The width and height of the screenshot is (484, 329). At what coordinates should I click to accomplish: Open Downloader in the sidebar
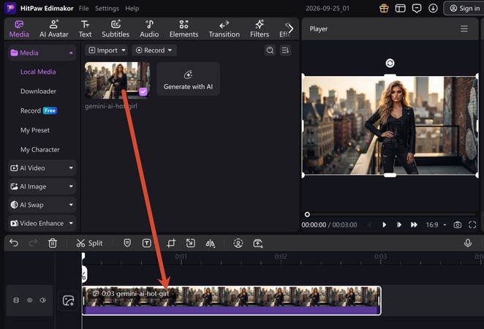(38, 91)
